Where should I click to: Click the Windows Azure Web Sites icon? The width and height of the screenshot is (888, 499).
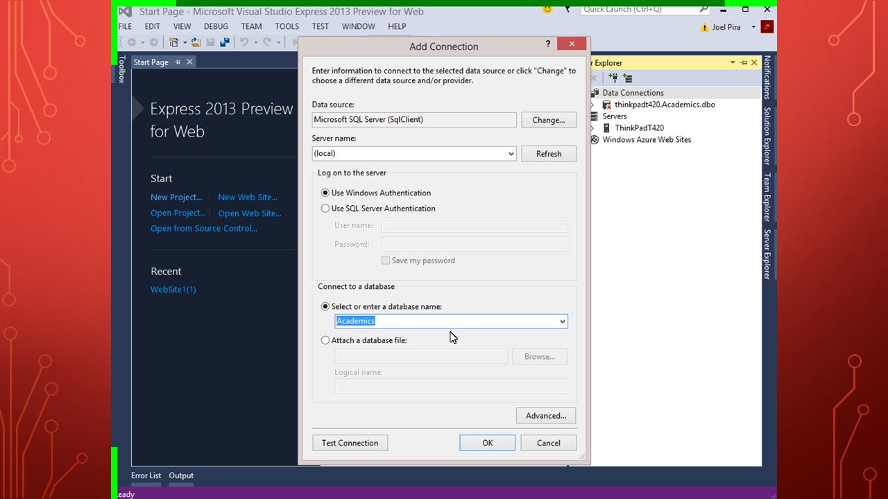tap(595, 139)
